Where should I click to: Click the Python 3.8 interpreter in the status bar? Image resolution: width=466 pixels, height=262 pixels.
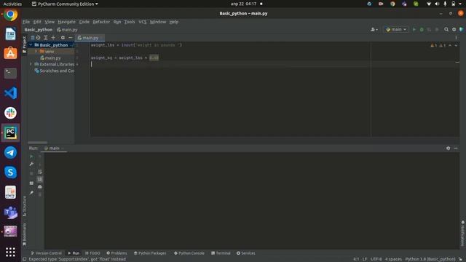pos(430,259)
